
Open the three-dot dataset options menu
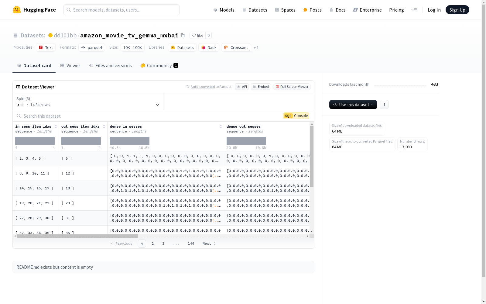tap(384, 105)
